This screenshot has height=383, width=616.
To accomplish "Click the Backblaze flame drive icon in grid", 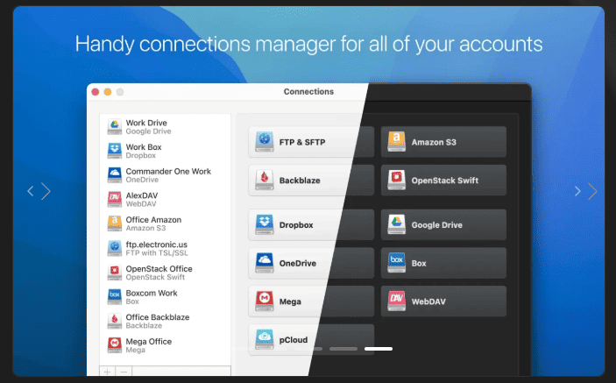I will [x=264, y=180].
